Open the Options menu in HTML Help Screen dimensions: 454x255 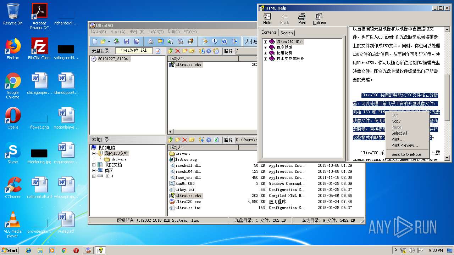pos(319,19)
